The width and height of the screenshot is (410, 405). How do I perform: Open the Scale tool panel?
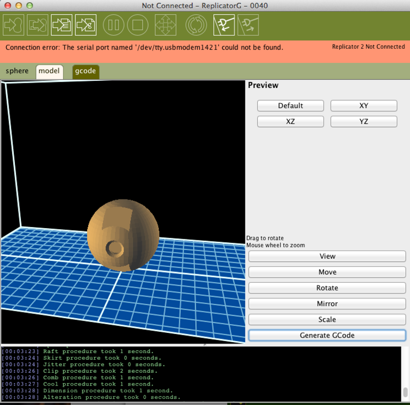pyautogui.click(x=327, y=320)
